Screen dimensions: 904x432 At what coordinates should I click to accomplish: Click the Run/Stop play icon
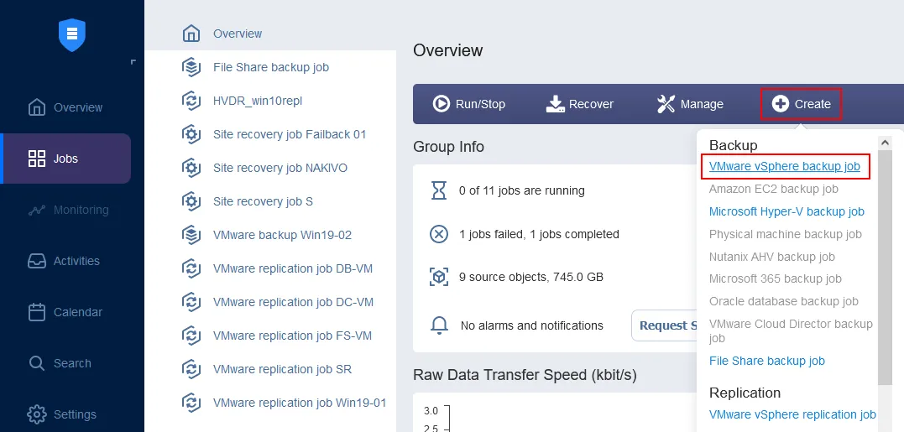(x=442, y=104)
